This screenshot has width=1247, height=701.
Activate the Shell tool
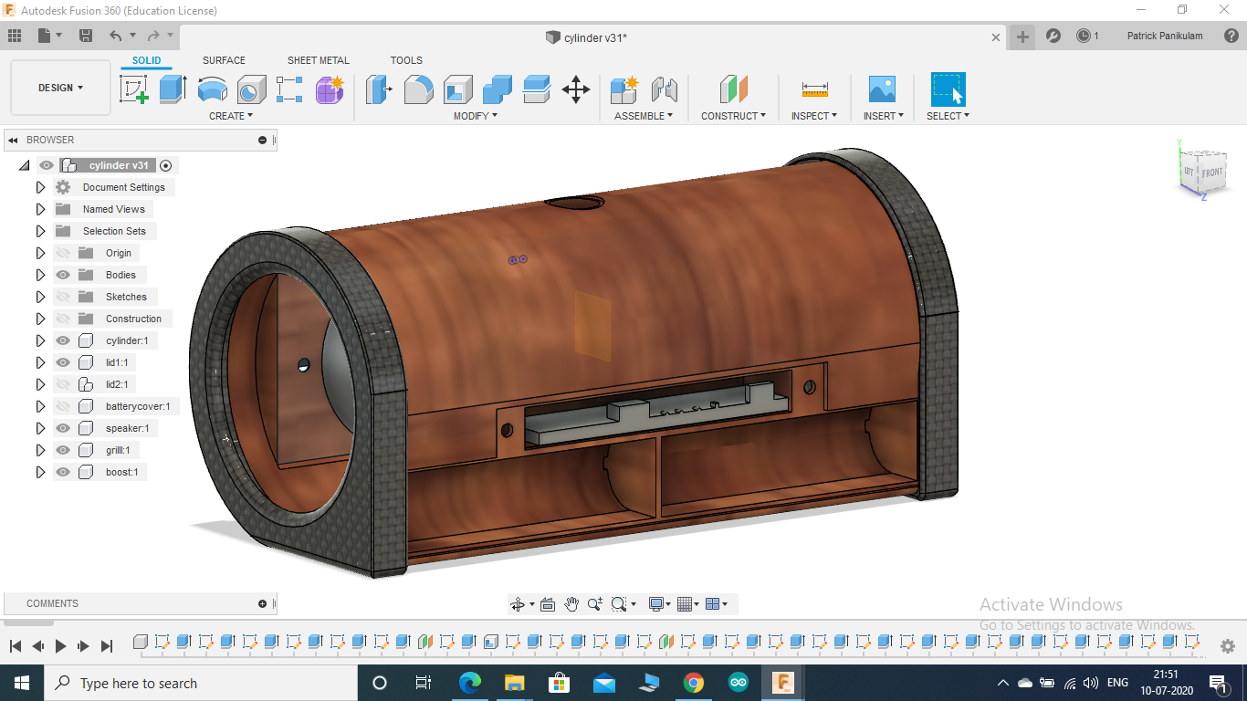(457, 89)
